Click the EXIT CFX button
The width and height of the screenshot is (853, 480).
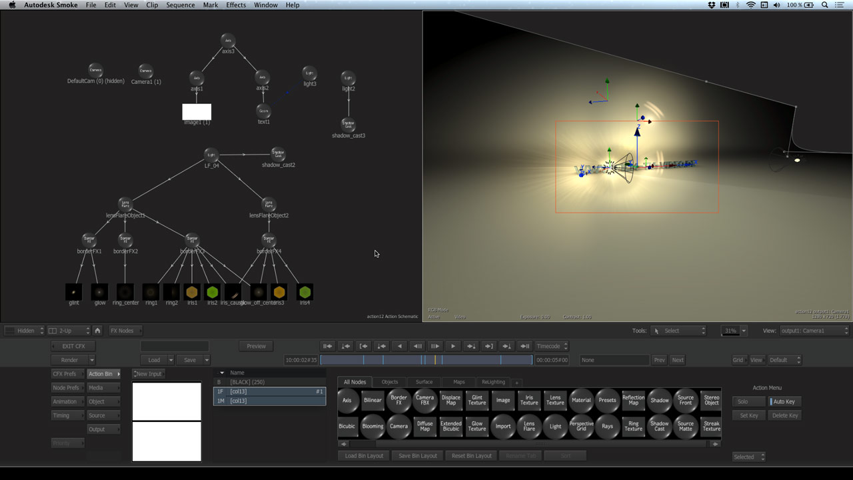73,346
